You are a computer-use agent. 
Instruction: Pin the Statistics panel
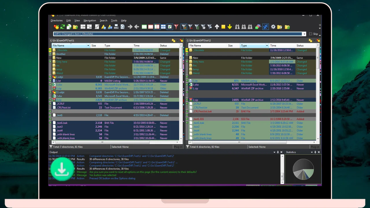pos(315,152)
